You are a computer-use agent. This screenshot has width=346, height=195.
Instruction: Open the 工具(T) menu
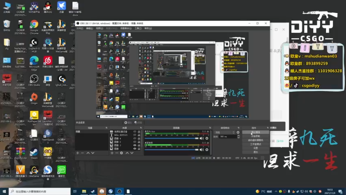pos(138,28)
